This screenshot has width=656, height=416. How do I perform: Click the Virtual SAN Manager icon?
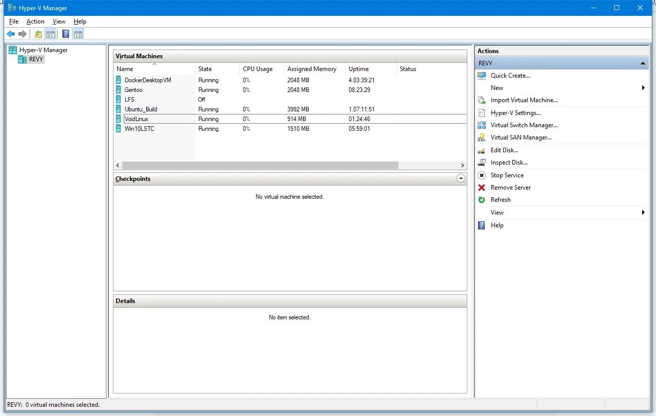tap(482, 137)
